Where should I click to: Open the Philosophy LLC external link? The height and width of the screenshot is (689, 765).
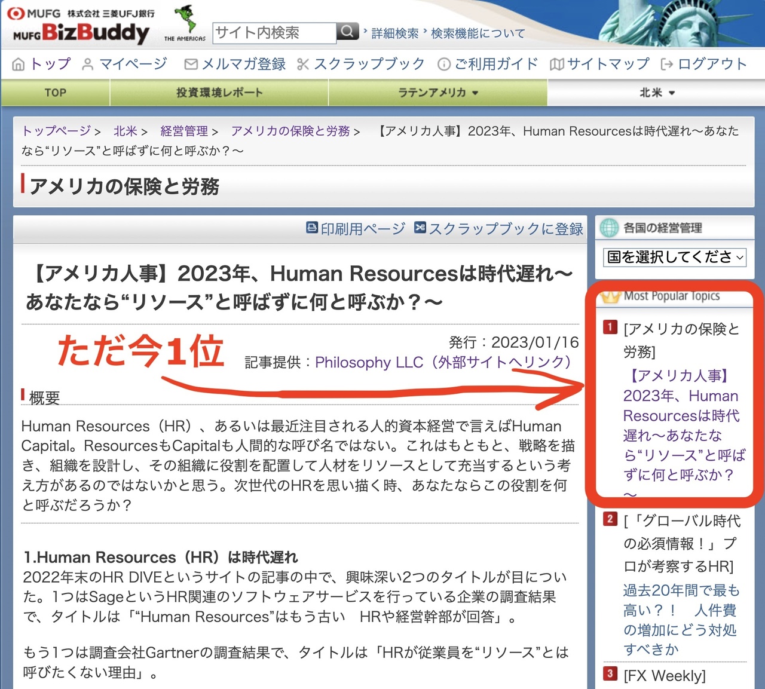pyautogui.click(x=442, y=362)
